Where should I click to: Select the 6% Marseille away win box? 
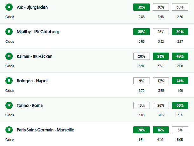(x=180, y=130)
